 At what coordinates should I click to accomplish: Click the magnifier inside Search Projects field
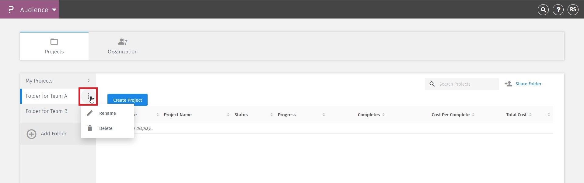(x=432, y=84)
